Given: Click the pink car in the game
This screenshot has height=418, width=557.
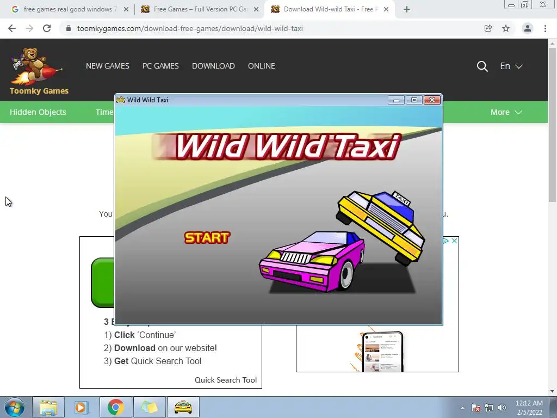Looking at the screenshot, I should (x=312, y=261).
